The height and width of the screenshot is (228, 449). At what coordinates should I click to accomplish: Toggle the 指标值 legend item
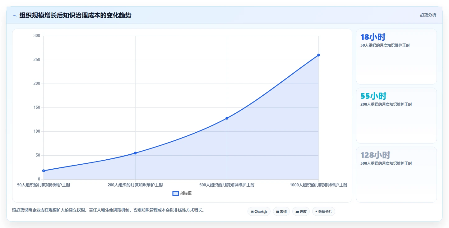182,193
